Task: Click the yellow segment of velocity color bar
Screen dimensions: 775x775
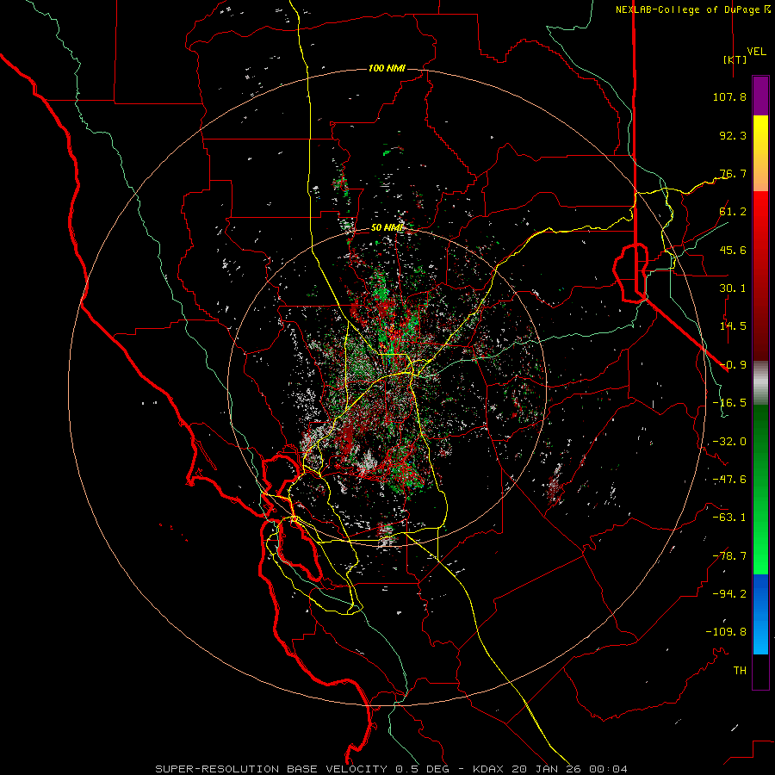Action: [760, 153]
